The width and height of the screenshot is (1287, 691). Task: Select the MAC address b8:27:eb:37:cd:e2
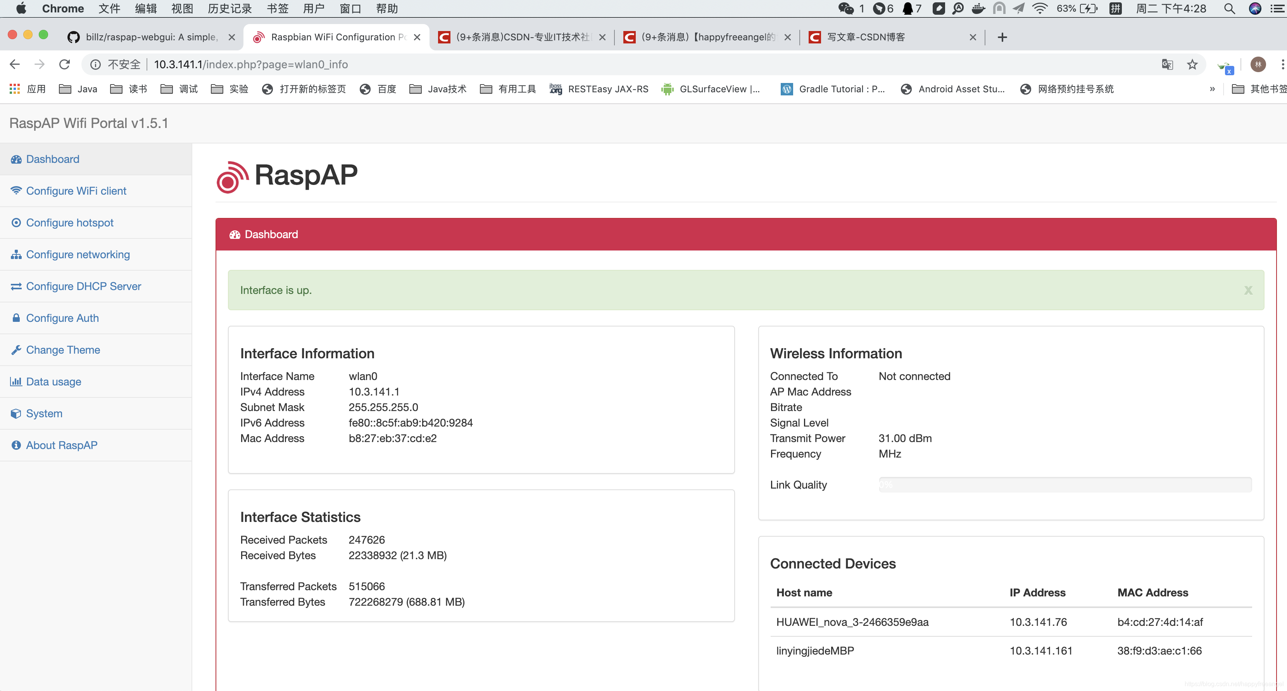point(393,438)
